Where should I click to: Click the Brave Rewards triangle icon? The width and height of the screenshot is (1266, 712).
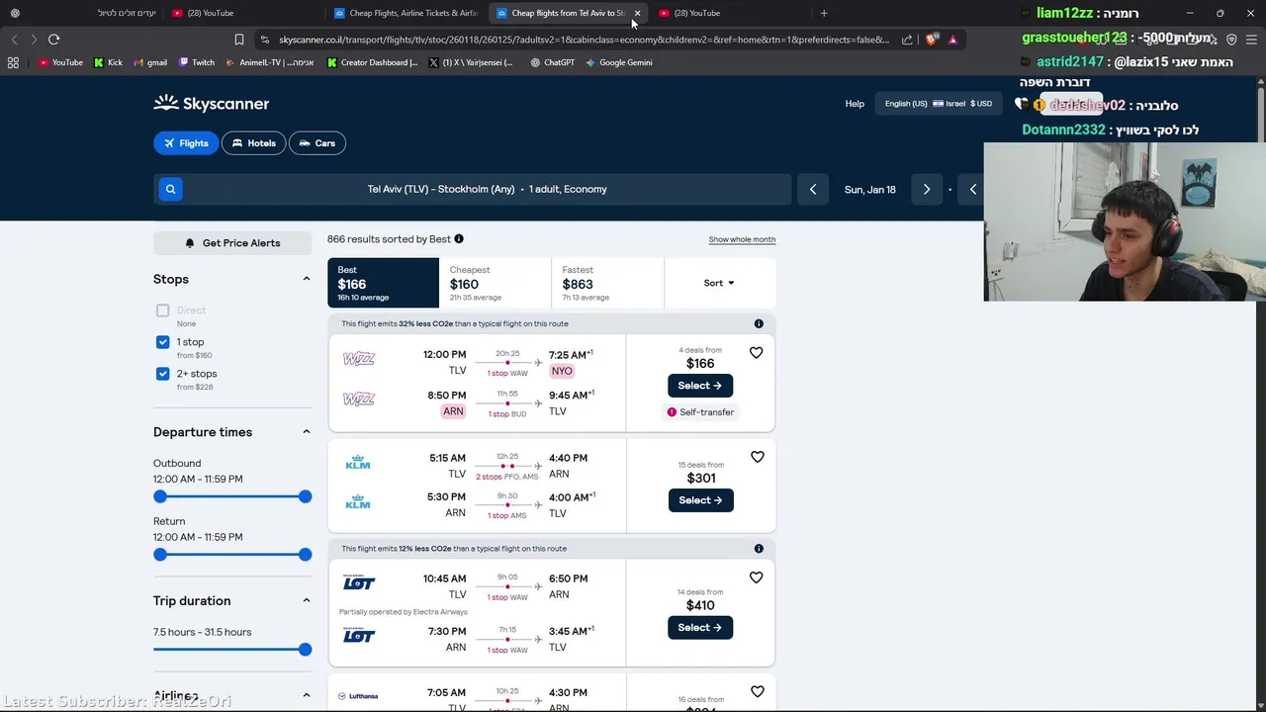(x=952, y=40)
